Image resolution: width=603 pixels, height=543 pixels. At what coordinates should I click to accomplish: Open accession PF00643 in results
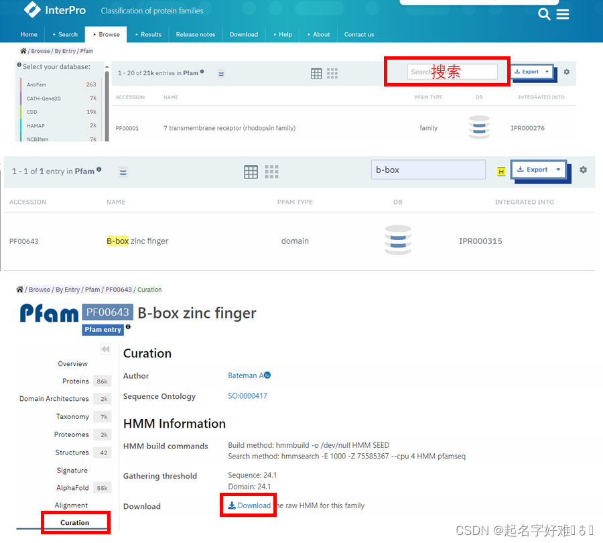pyautogui.click(x=24, y=241)
